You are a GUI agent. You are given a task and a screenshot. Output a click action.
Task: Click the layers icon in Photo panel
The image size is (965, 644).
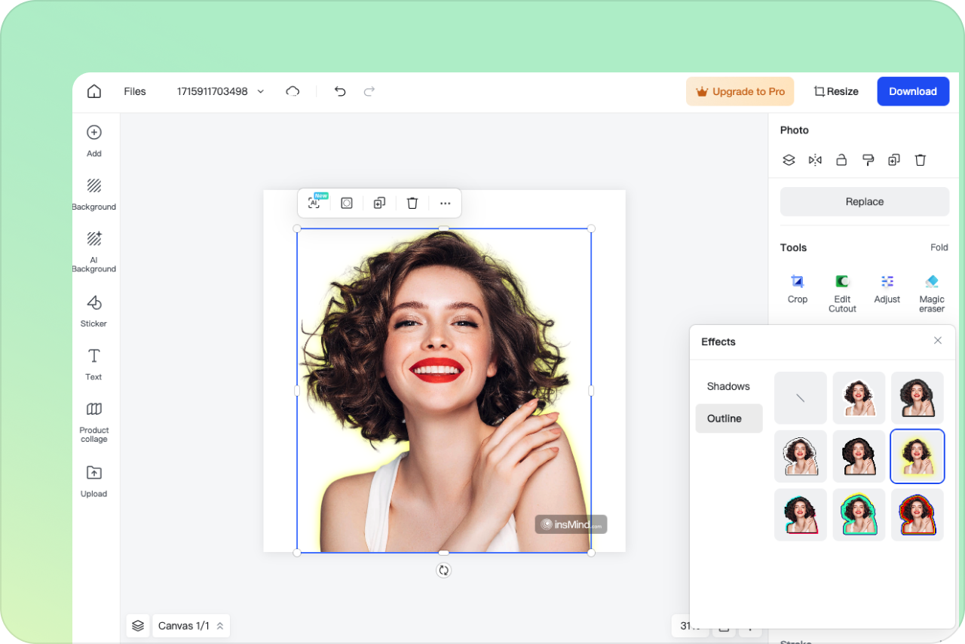pyautogui.click(x=789, y=160)
